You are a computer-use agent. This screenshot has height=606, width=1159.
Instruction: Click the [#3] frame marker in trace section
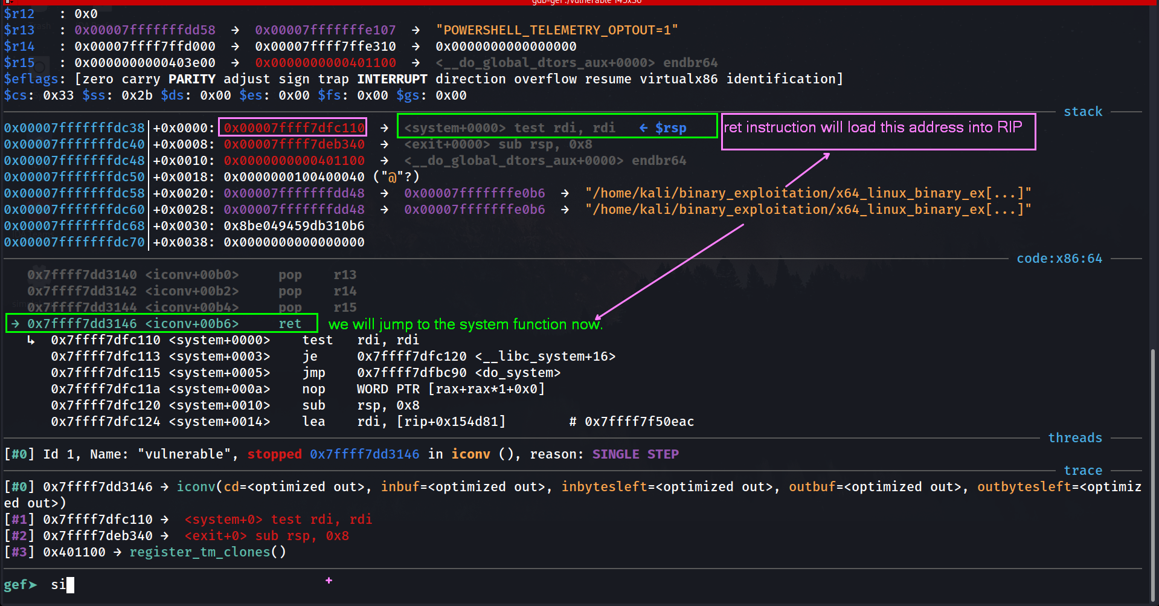tap(19, 552)
